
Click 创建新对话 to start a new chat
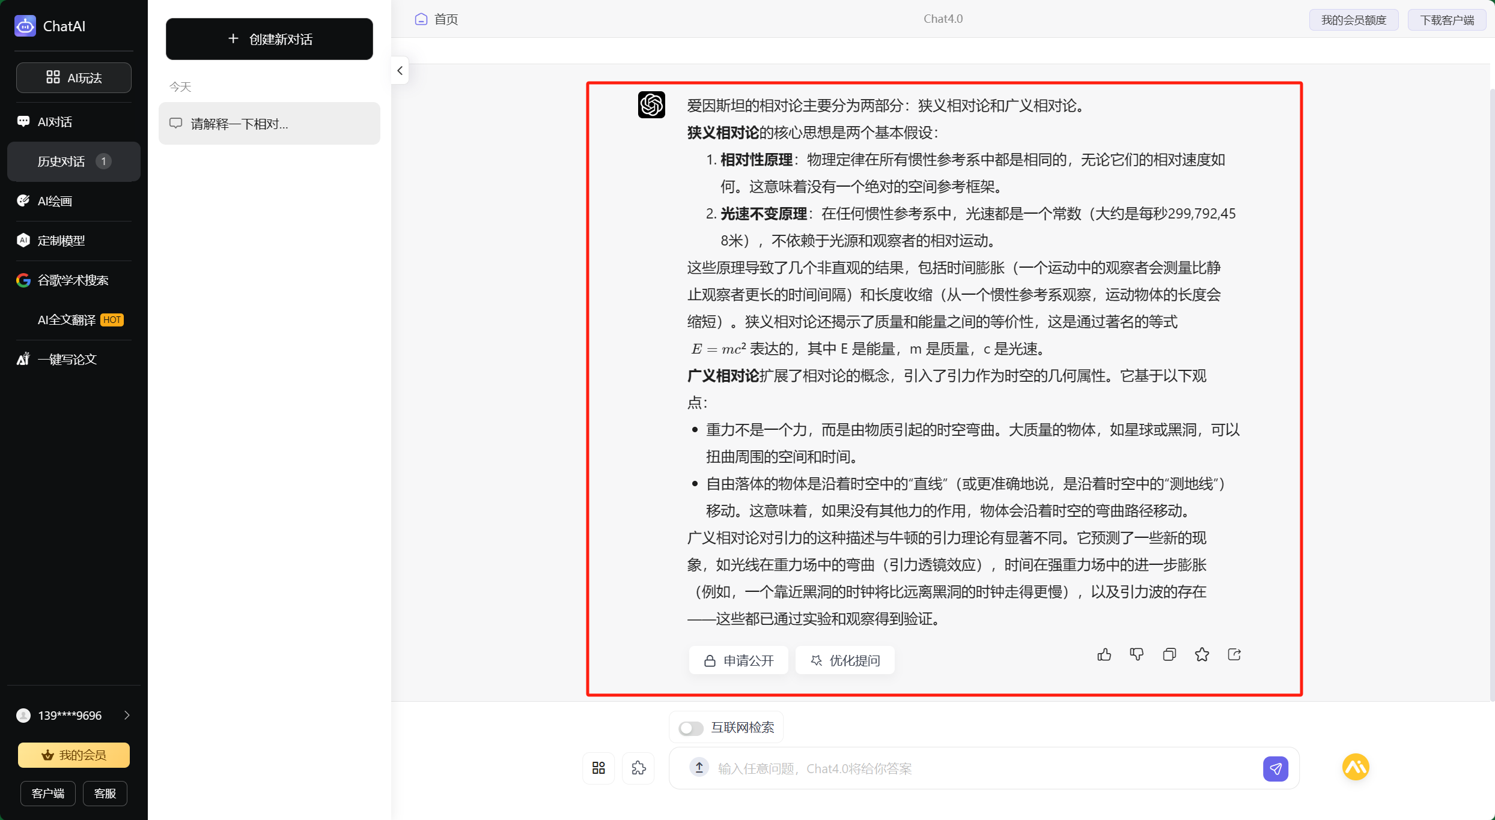click(269, 38)
